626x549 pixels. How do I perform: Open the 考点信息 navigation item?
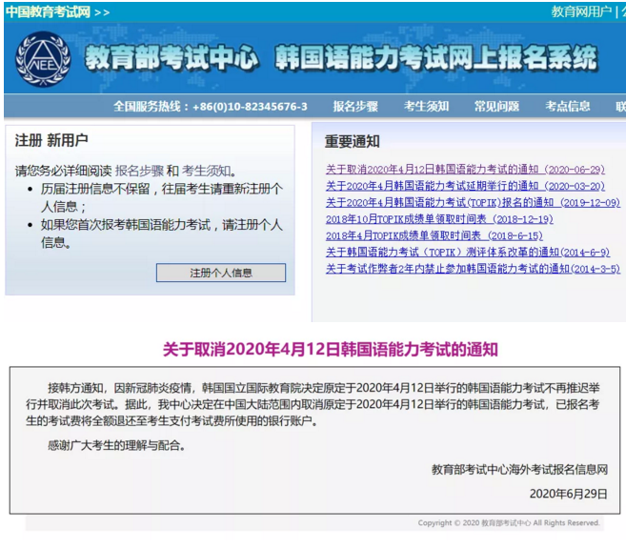[x=568, y=106]
